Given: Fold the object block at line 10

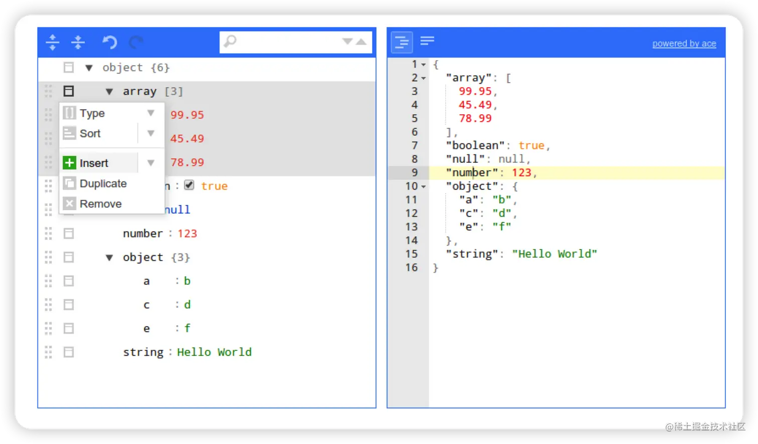Looking at the screenshot, I should coord(424,186).
